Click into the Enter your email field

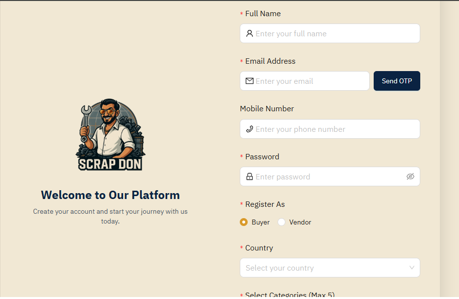(309, 81)
